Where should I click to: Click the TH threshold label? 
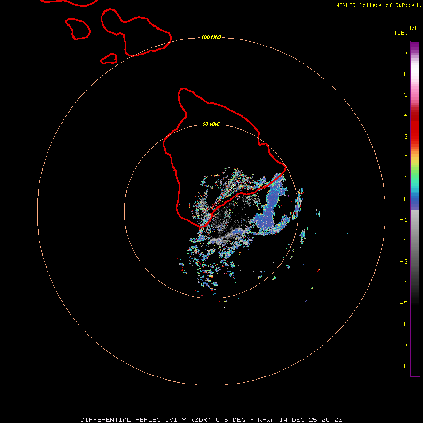[404, 366]
